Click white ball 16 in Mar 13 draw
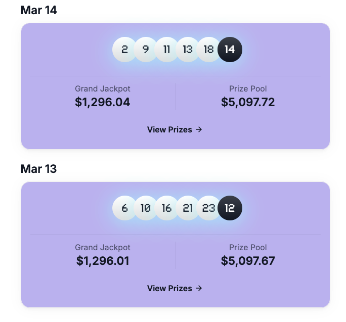The image size is (346, 322). [167, 208]
